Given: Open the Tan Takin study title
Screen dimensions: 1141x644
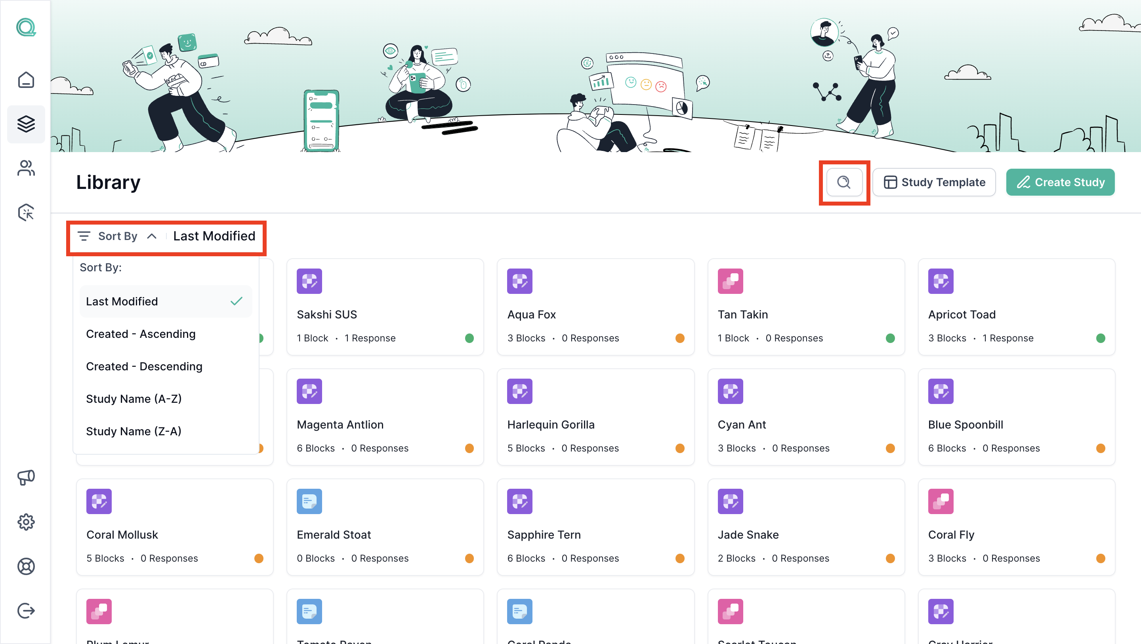Looking at the screenshot, I should [x=742, y=314].
